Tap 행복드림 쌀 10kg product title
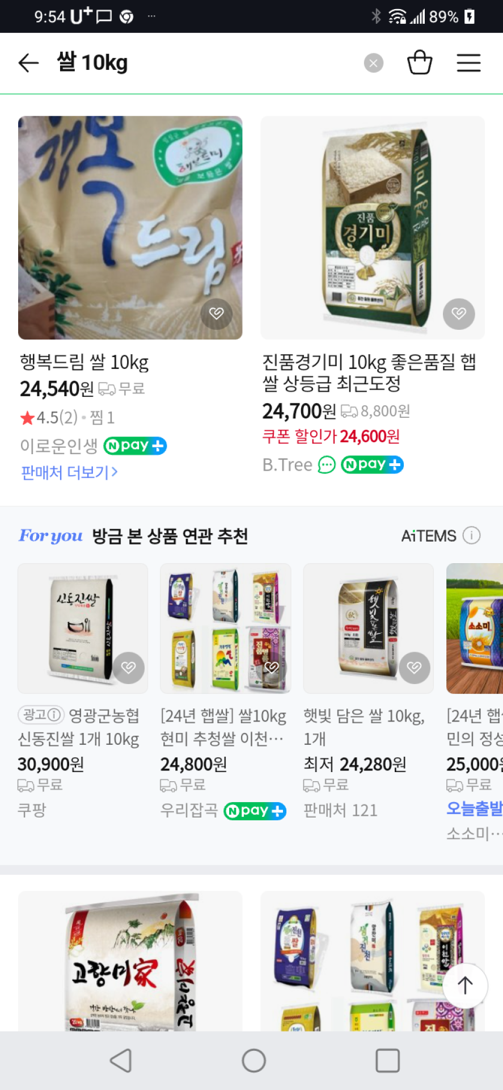 (x=84, y=362)
